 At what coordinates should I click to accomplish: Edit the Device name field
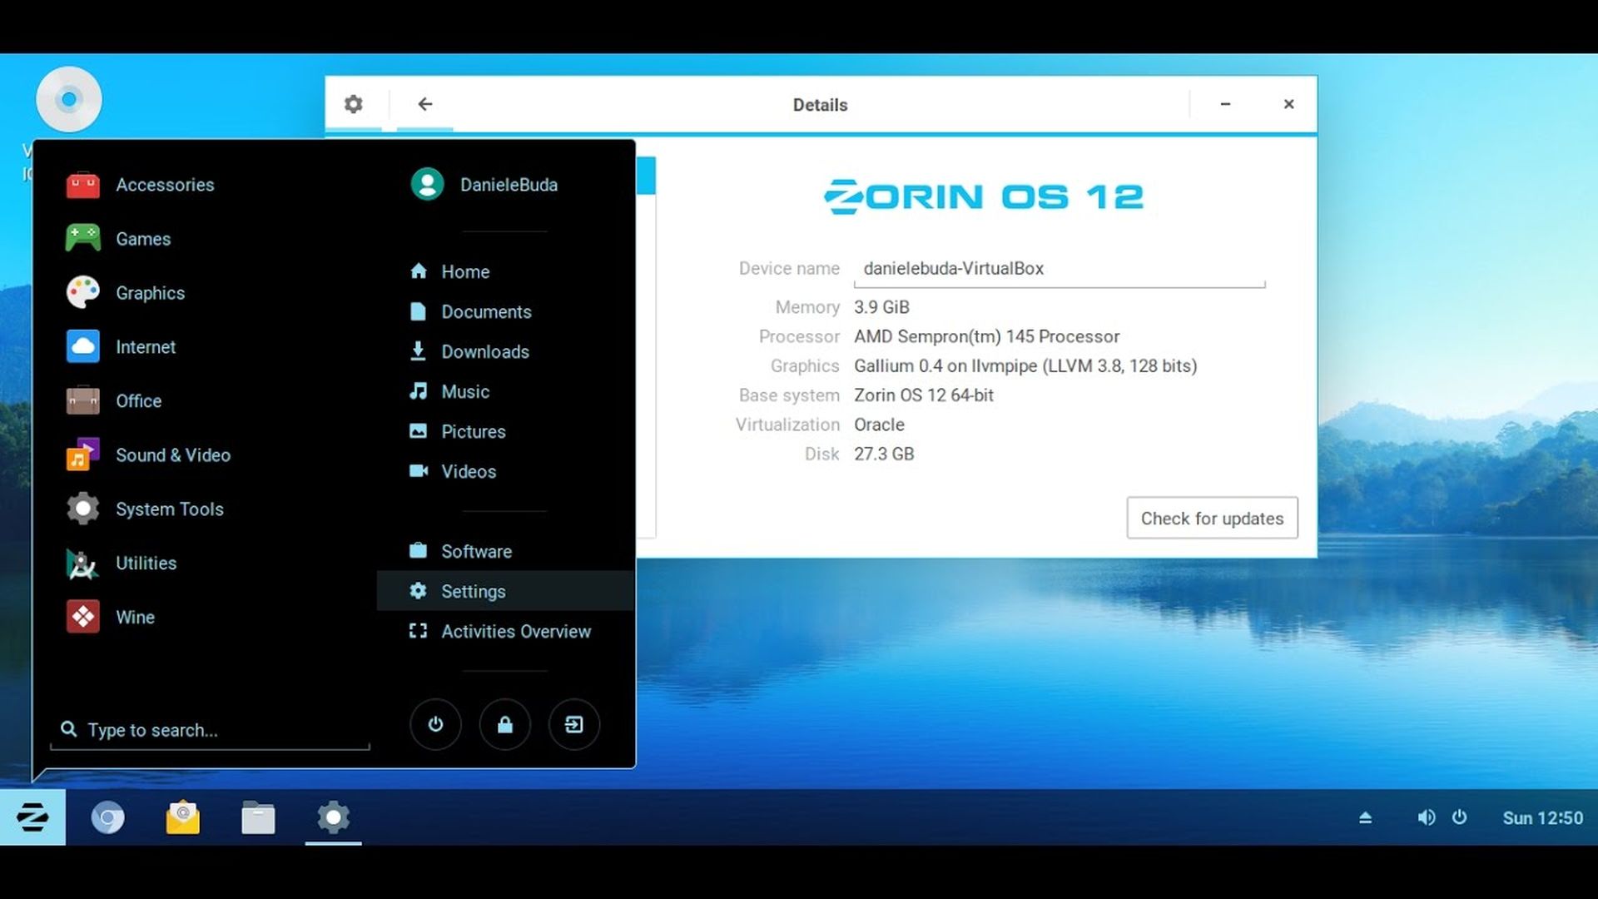coord(1060,269)
